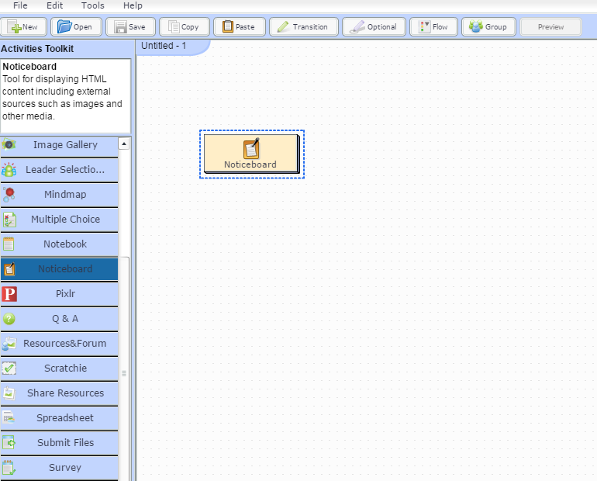597x481 pixels.
Task: Select the Pixlr activity icon
Action: [9, 294]
